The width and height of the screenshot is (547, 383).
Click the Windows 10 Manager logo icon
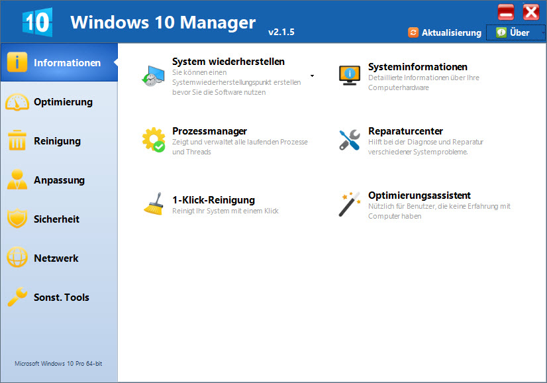point(37,23)
